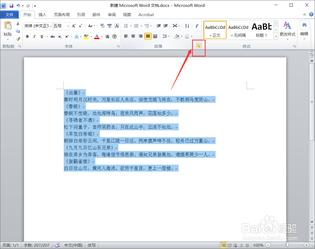The image size is (315, 249).
Task: Open the highlight color dropdown arrow
Action: [91, 37]
